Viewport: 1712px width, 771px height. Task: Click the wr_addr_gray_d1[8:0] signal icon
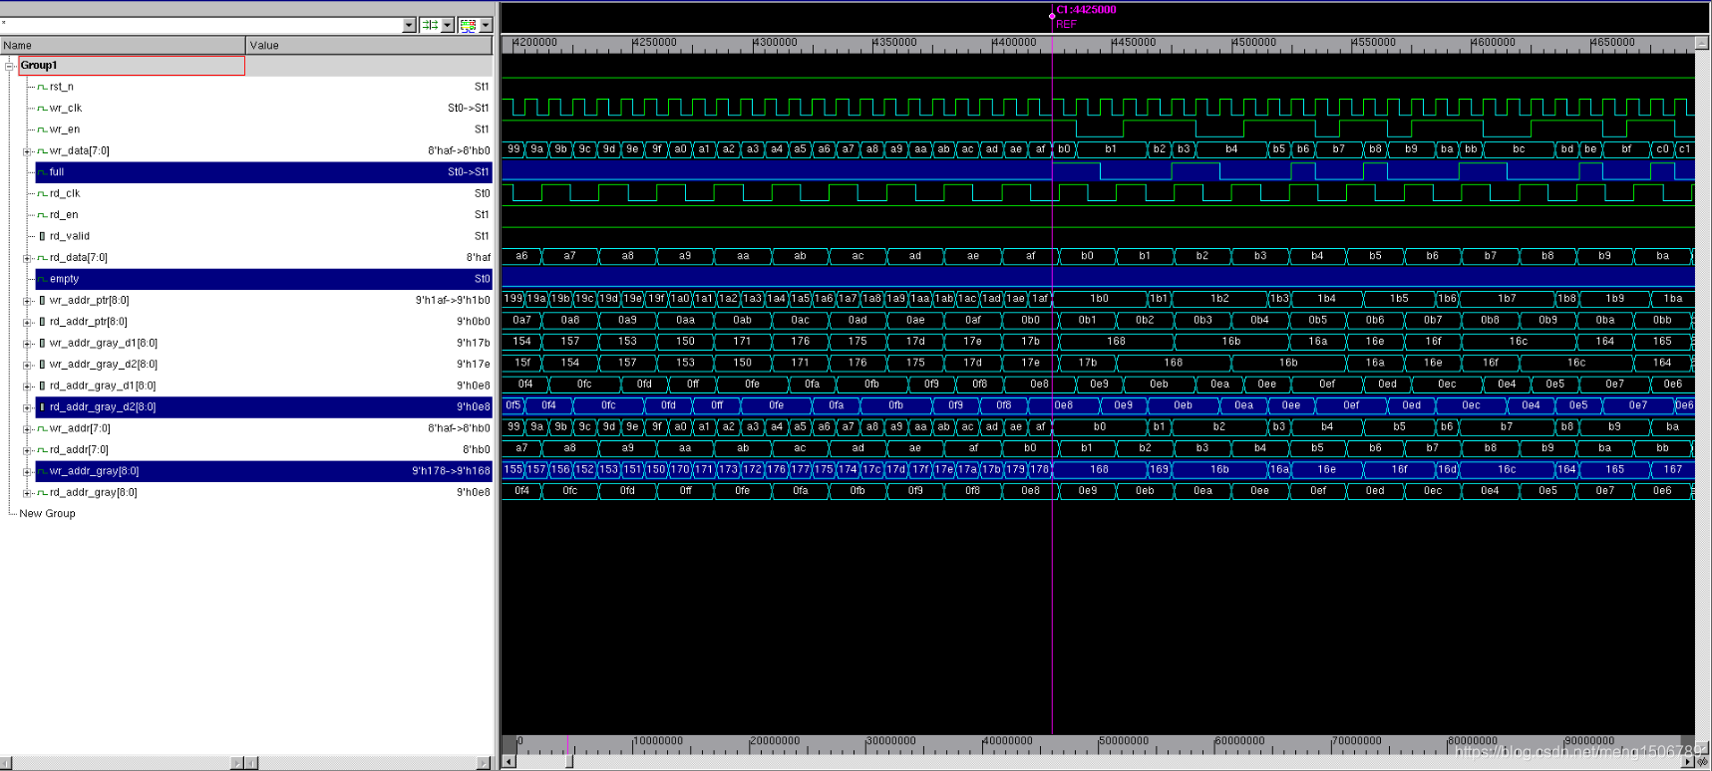[x=42, y=343]
